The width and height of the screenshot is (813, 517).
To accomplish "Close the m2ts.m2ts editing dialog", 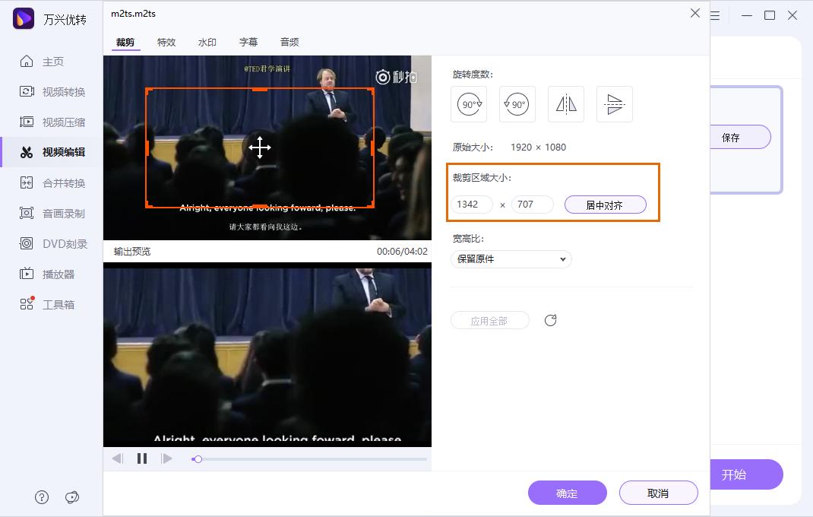I will coord(695,13).
